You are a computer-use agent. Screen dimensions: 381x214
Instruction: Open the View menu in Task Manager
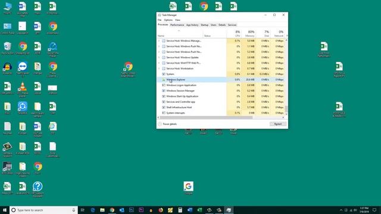[177, 20]
